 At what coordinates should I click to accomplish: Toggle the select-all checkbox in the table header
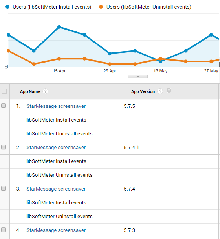coord(4,91)
